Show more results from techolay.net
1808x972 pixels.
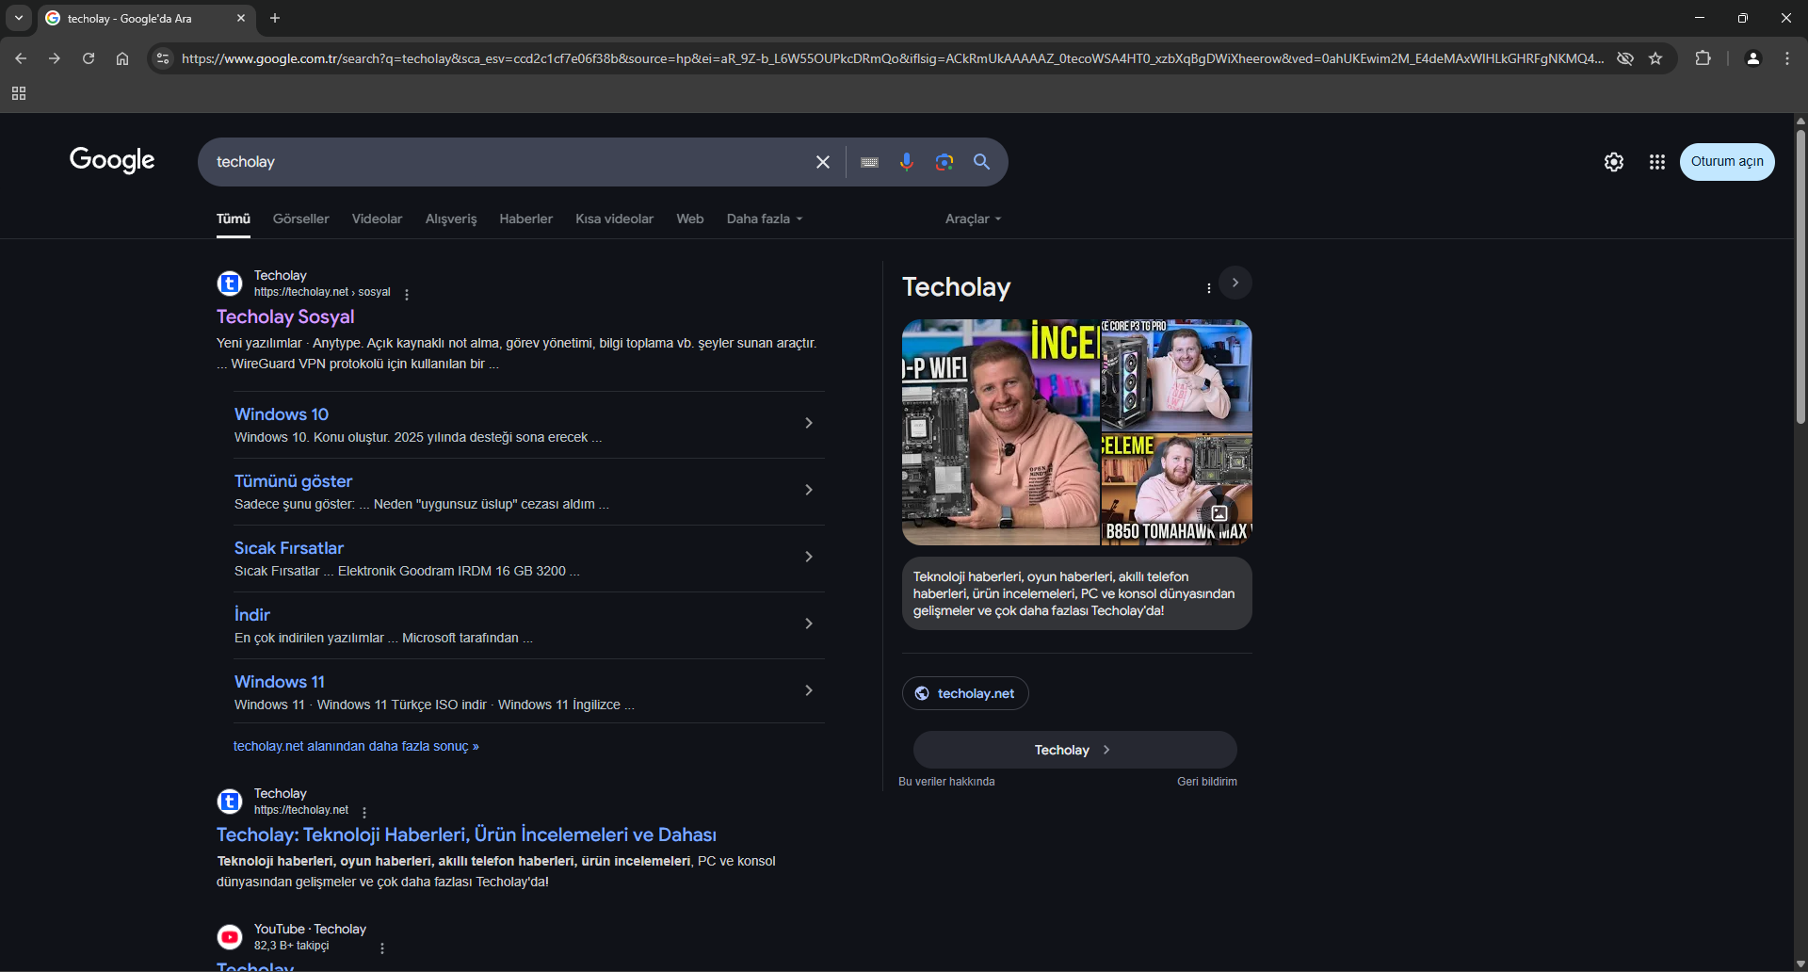pos(356,746)
